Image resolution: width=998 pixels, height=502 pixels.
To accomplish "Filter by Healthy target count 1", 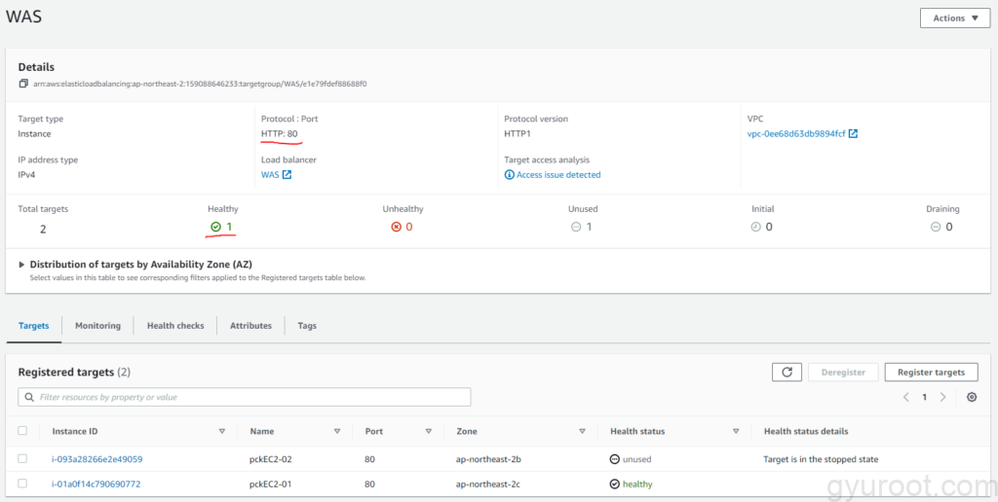I will pyautogui.click(x=228, y=227).
